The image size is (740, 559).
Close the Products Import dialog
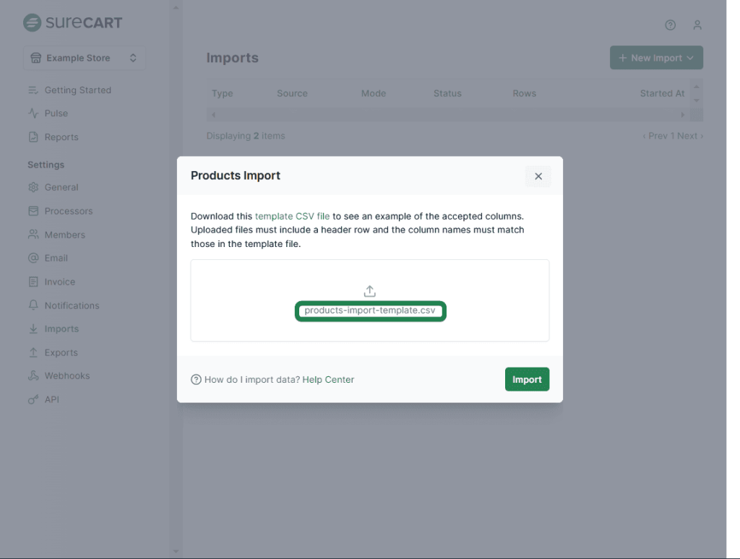[x=538, y=176]
